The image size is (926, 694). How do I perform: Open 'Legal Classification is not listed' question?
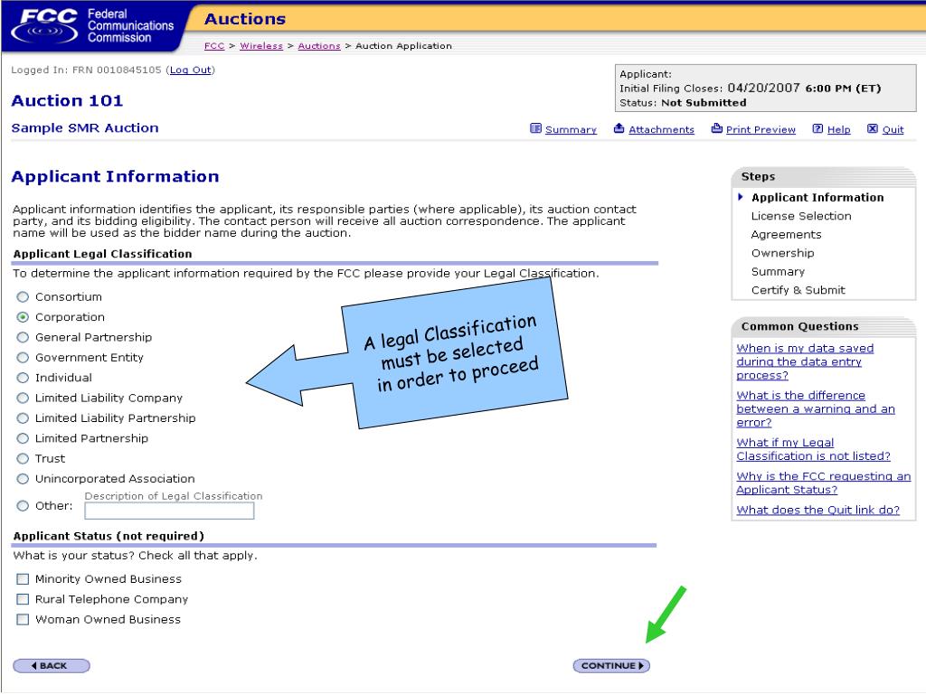coord(813,449)
